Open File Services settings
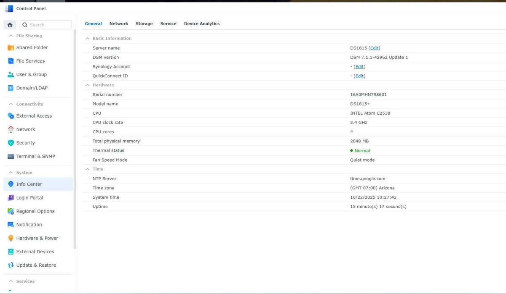 point(30,61)
